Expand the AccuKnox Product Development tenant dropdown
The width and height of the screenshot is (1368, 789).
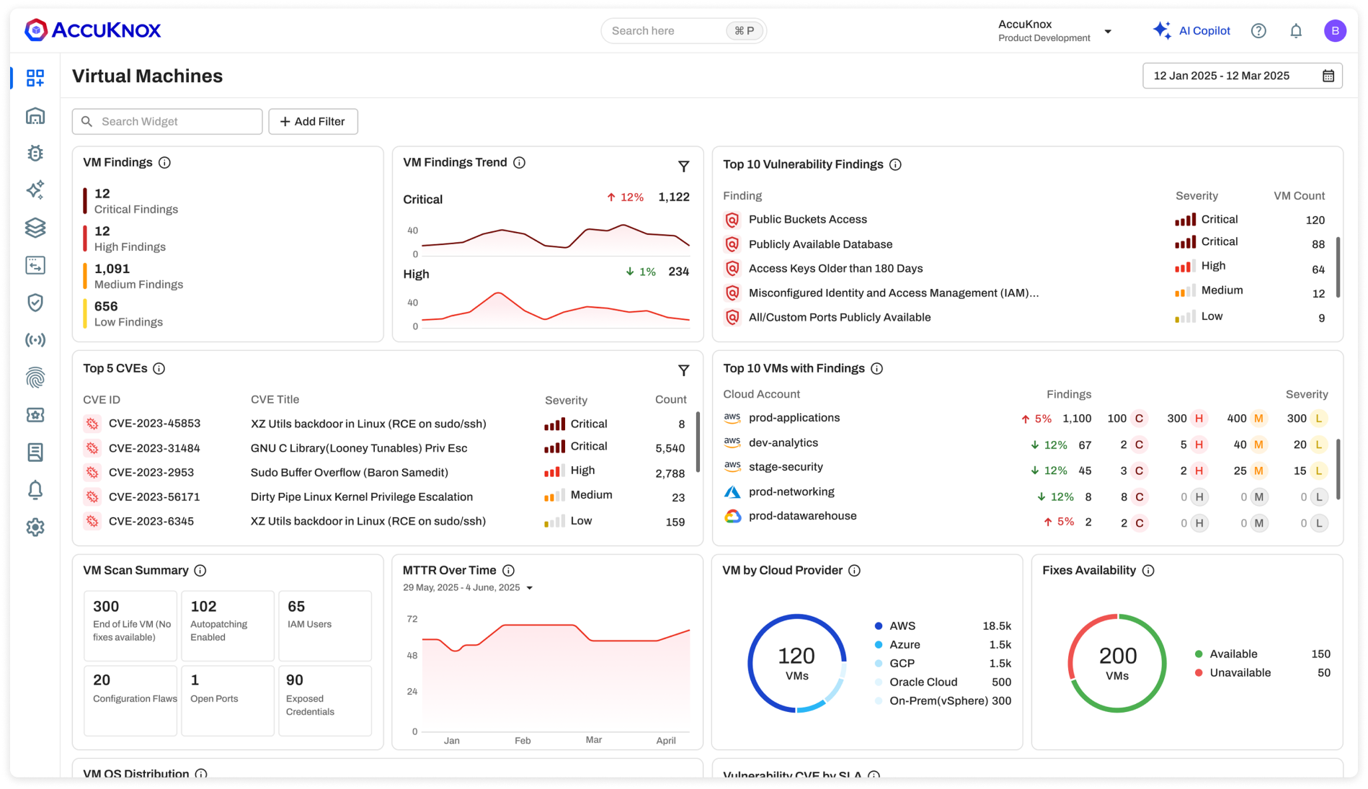[x=1108, y=31]
